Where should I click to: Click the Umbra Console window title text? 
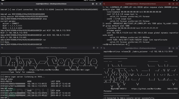point(52,48)
